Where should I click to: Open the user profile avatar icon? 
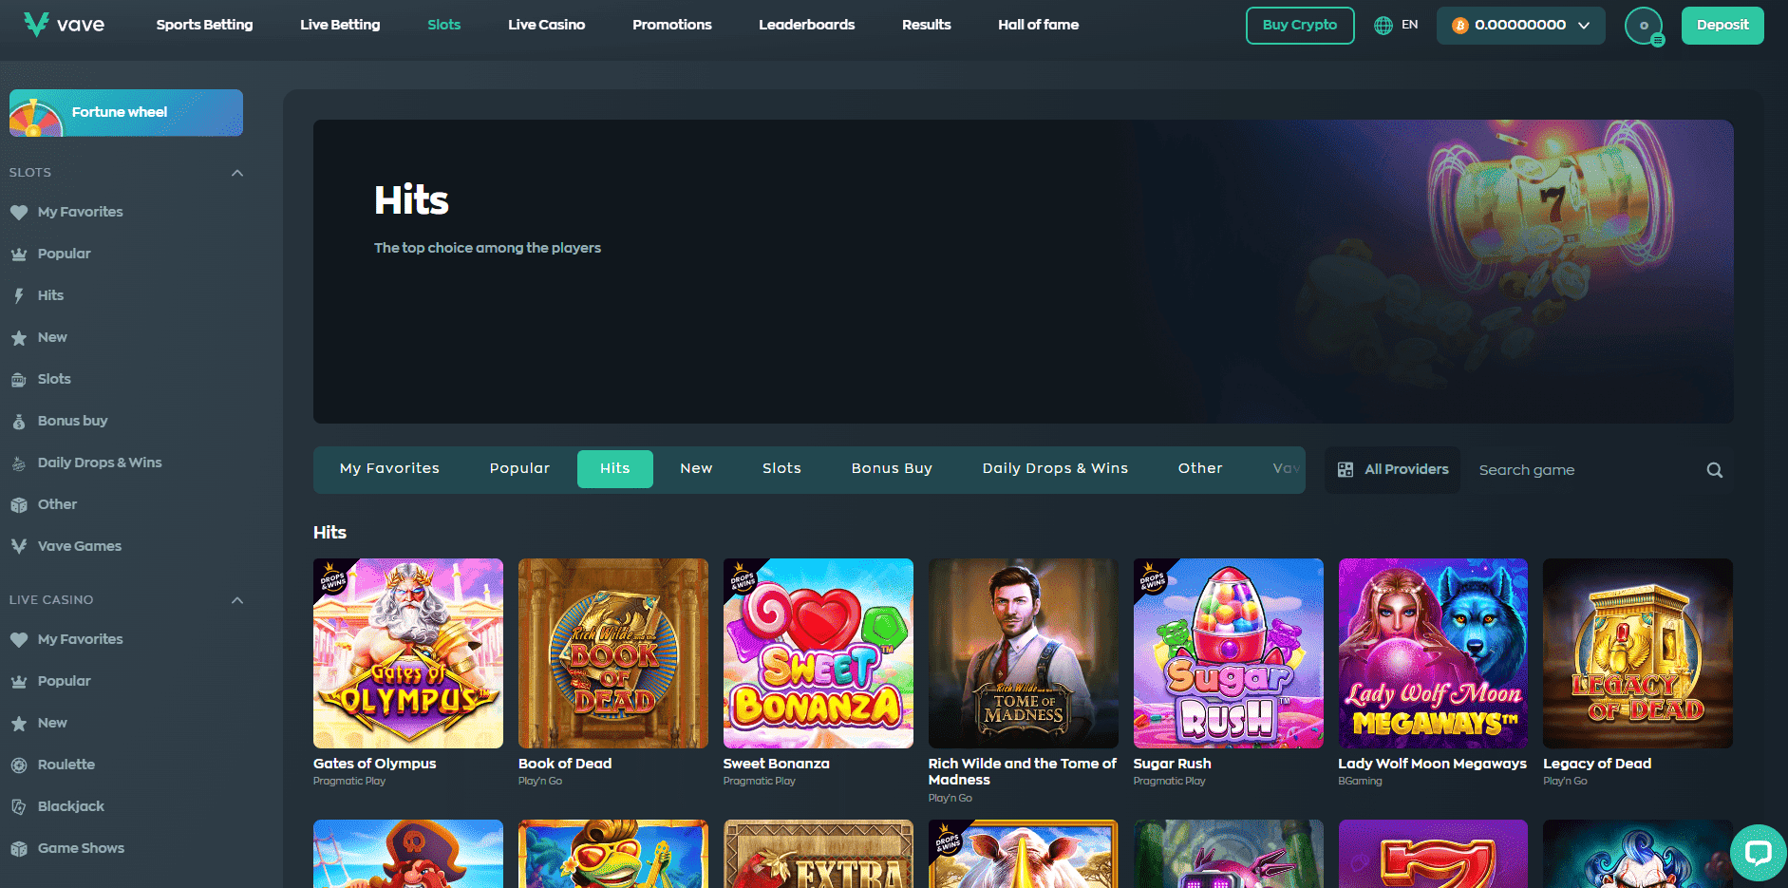[1644, 26]
